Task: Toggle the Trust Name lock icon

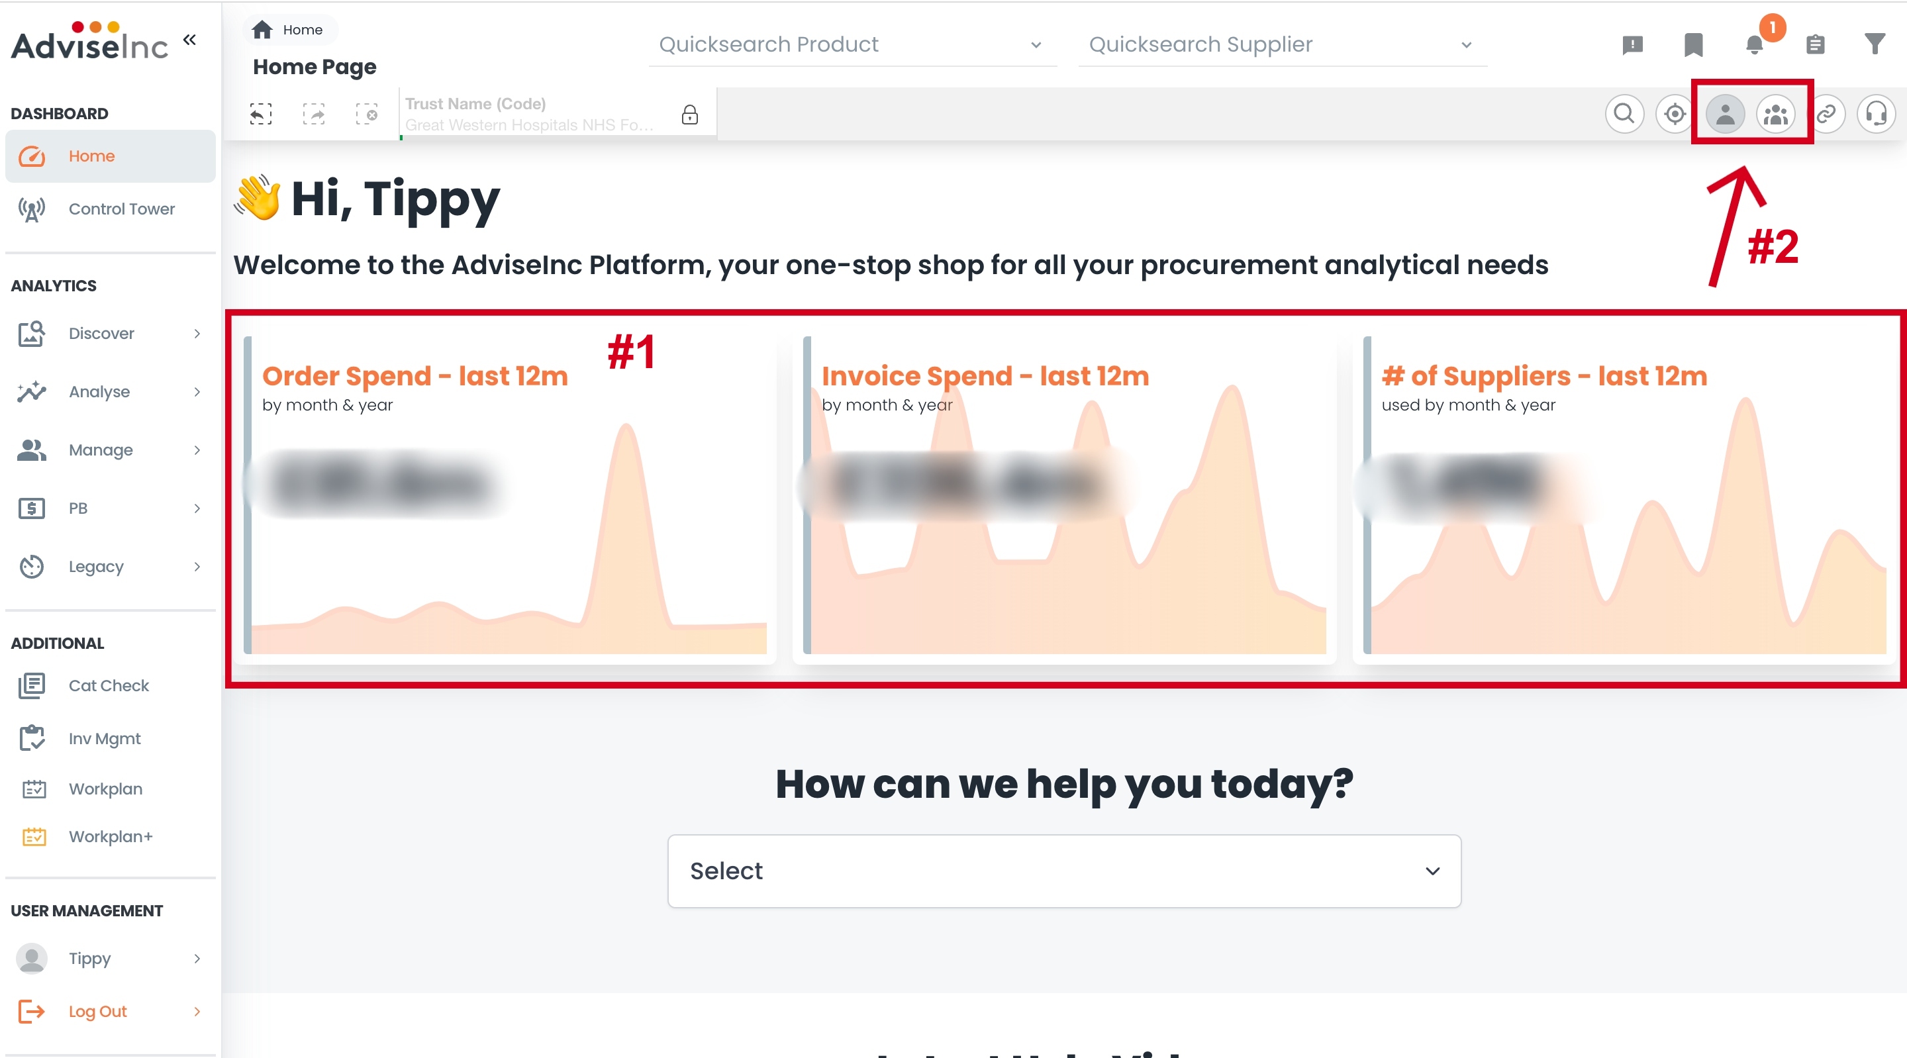Action: (689, 115)
